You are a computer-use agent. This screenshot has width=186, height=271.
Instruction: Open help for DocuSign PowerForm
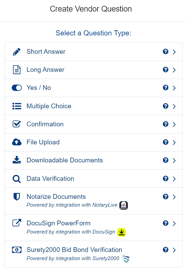[166, 223]
